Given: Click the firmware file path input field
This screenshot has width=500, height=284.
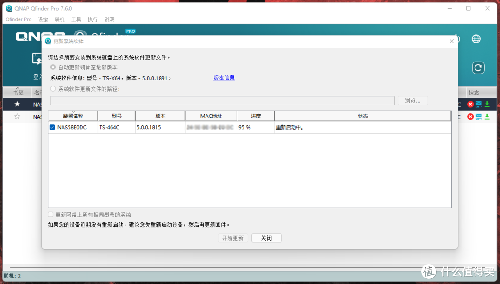Looking at the screenshot, I should [x=222, y=100].
